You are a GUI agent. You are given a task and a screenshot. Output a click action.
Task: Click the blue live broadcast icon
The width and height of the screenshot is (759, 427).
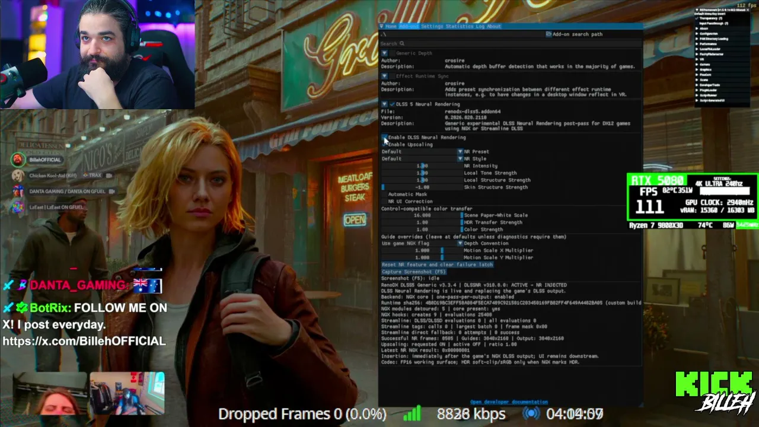[531, 413]
